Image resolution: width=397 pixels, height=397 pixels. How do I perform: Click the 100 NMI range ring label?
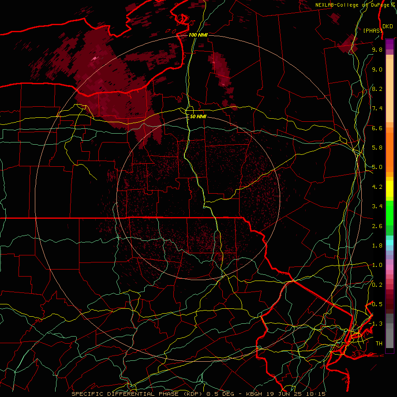198,35
